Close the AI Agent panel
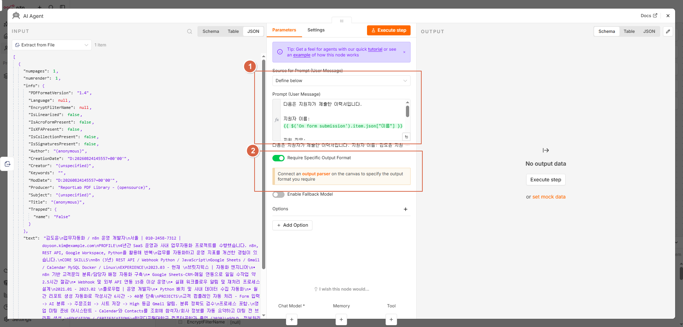 click(668, 16)
